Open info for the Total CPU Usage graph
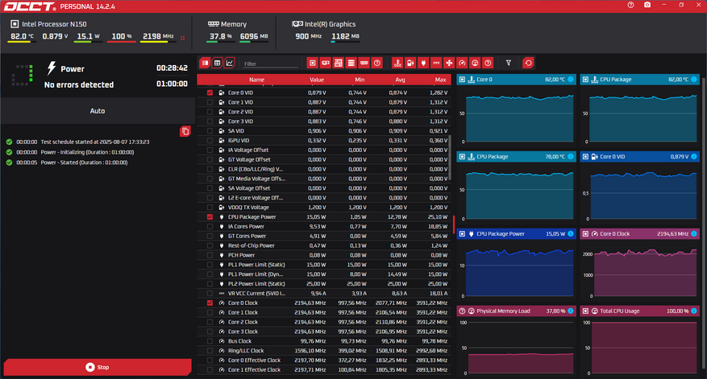This screenshot has height=379, width=707. [694, 311]
